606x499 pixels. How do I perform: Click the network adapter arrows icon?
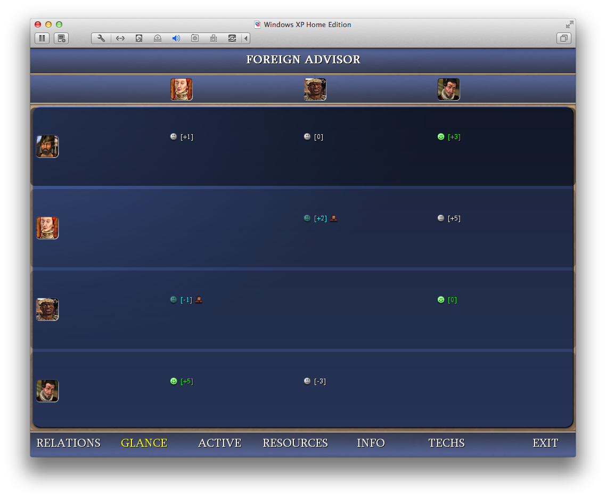point(120,38)
